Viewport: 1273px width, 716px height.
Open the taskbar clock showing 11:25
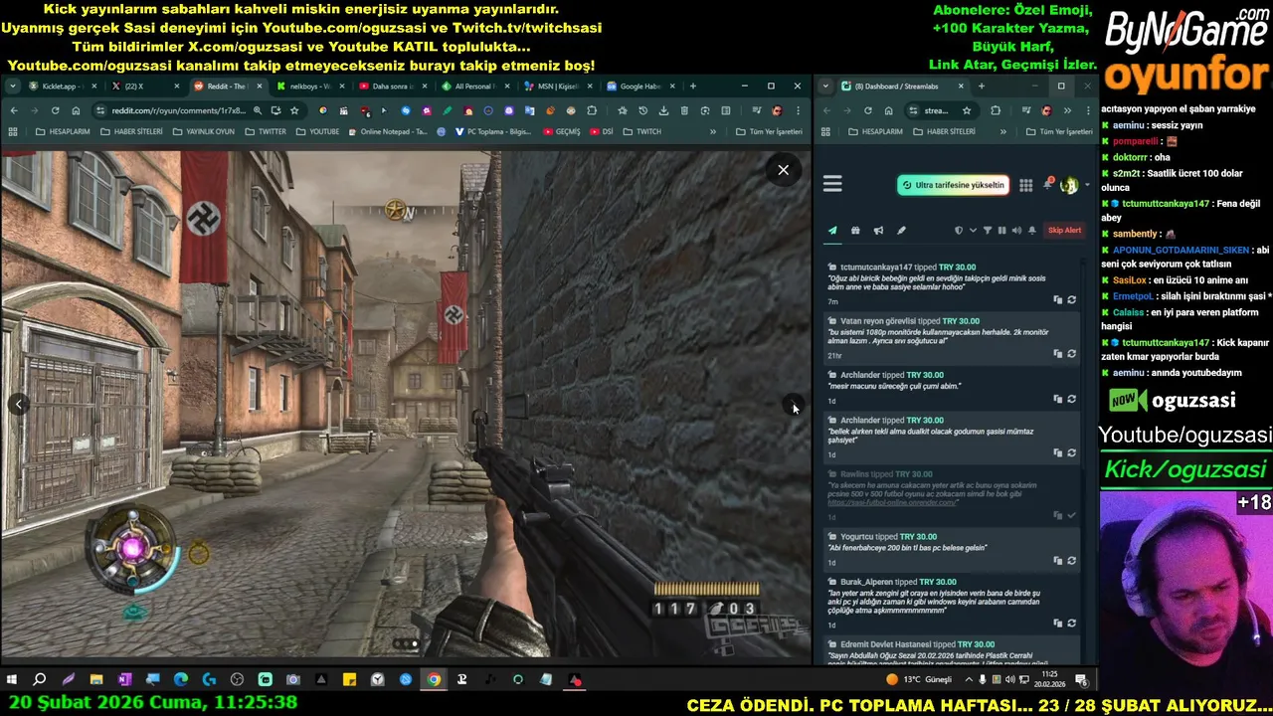pos(1049,680)
